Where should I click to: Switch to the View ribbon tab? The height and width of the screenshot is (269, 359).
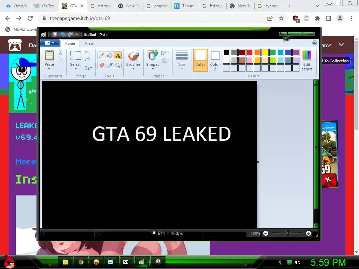tap(89, 43)
